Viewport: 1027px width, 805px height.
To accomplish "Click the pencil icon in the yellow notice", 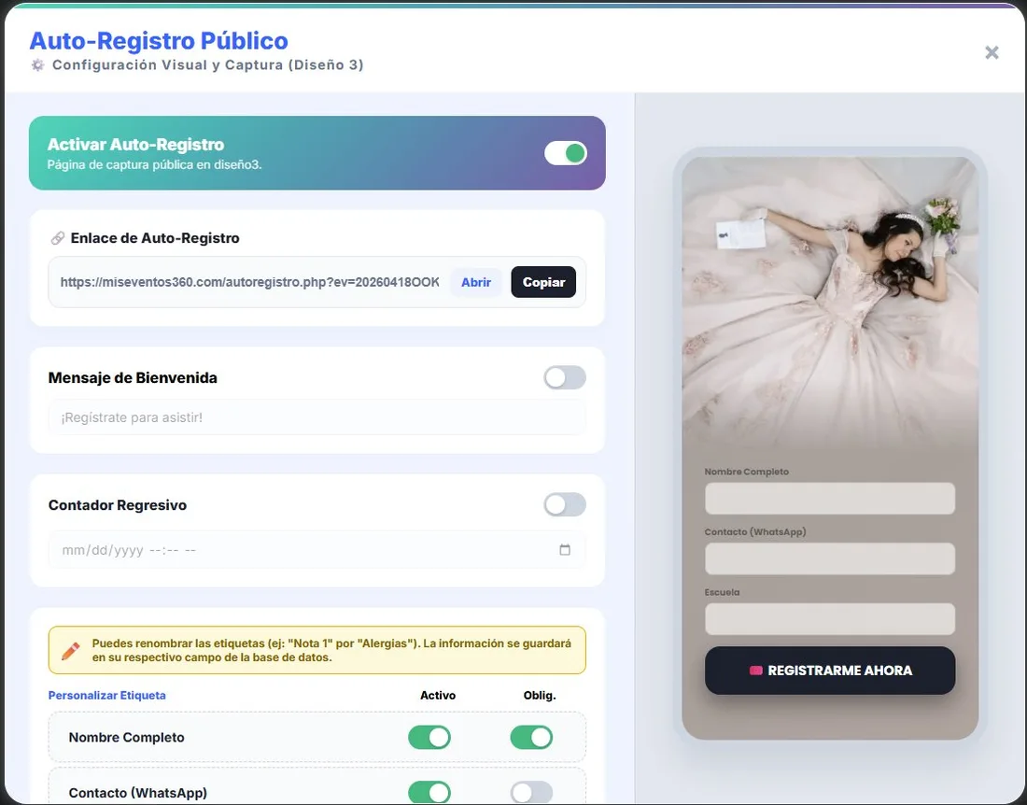I will click(70, 650).
